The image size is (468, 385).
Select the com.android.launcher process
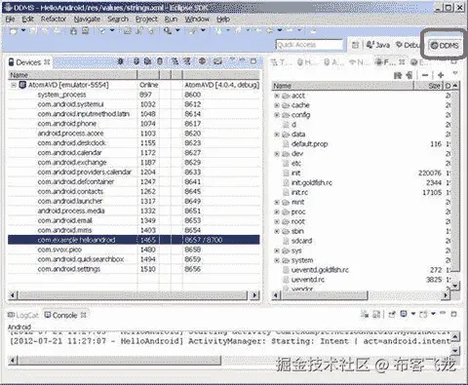pyautogui.click(x=134, y=201)
